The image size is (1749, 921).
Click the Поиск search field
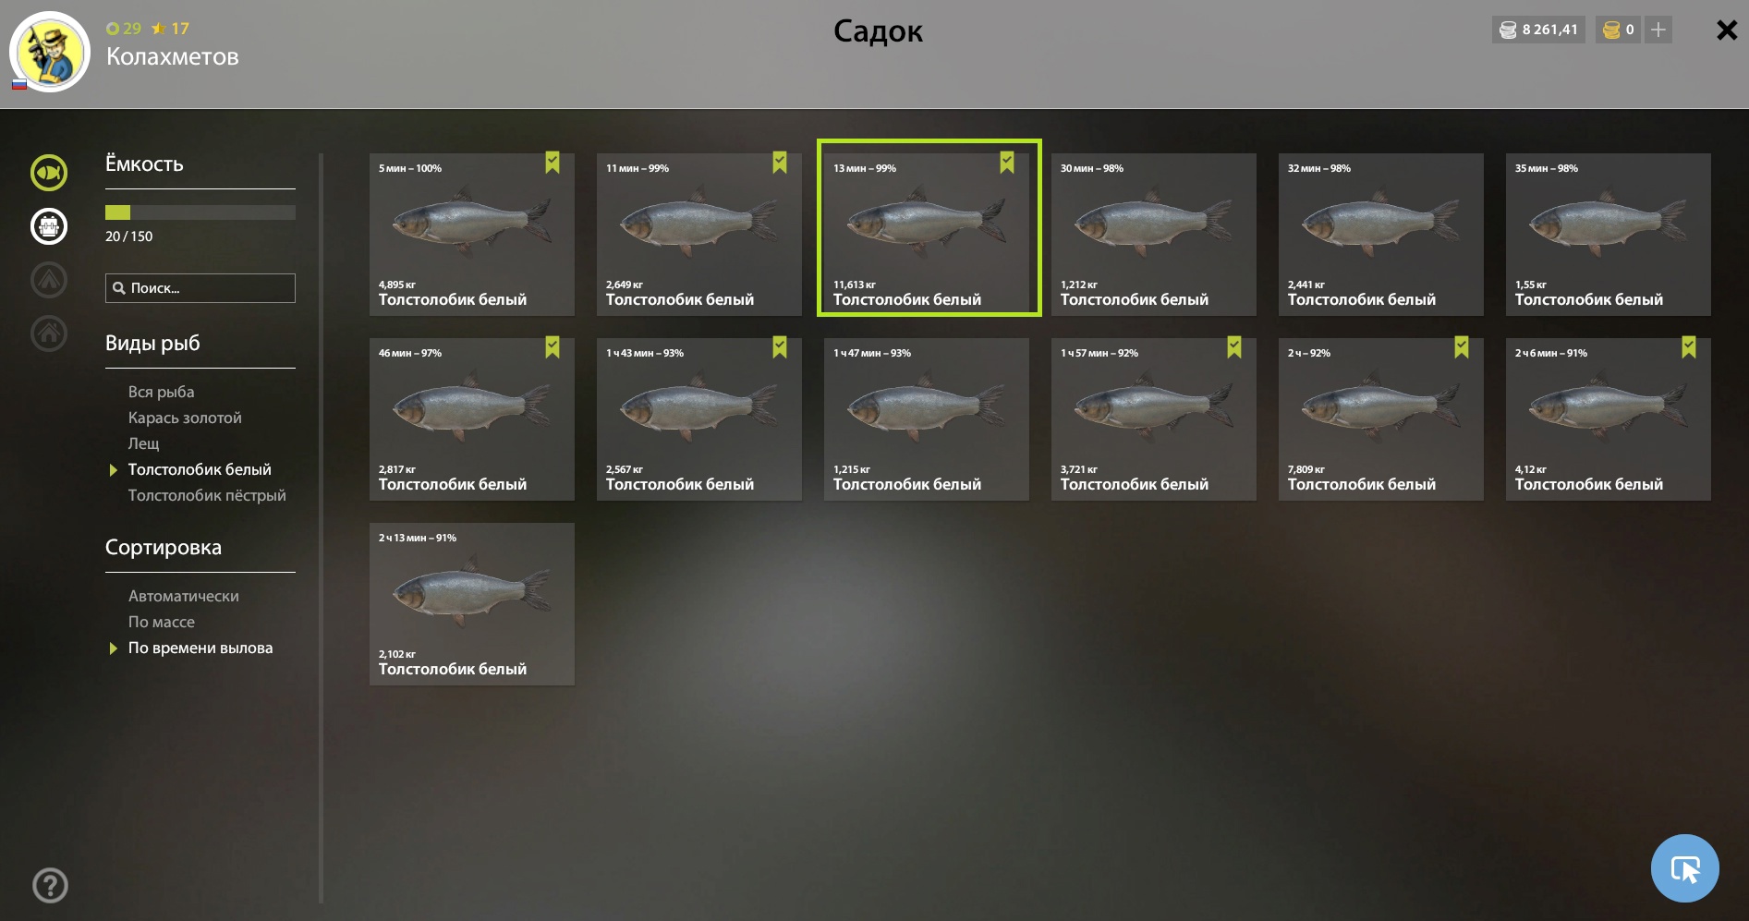point(200,288)
